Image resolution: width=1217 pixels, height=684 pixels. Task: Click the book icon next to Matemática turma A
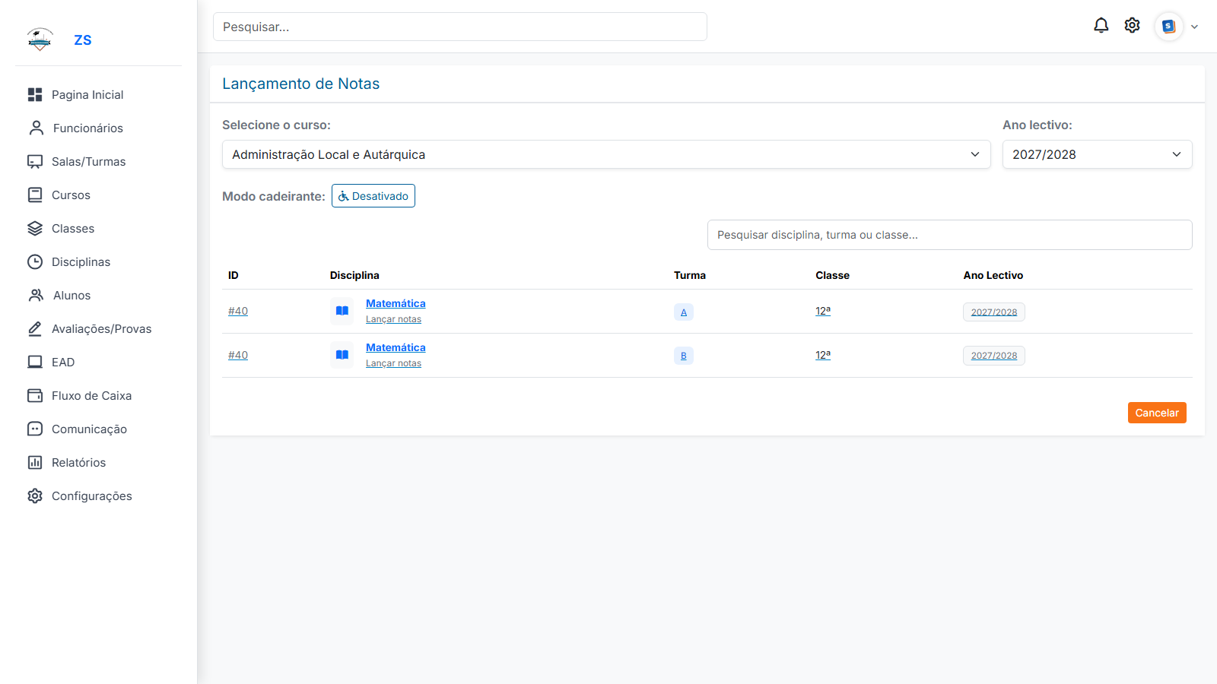342,311
